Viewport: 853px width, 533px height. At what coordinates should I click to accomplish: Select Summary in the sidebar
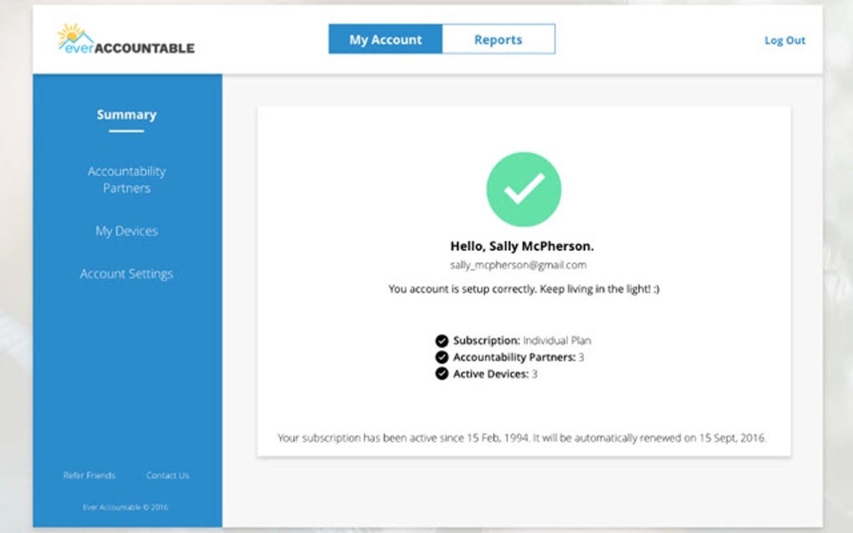click(126, 114)
